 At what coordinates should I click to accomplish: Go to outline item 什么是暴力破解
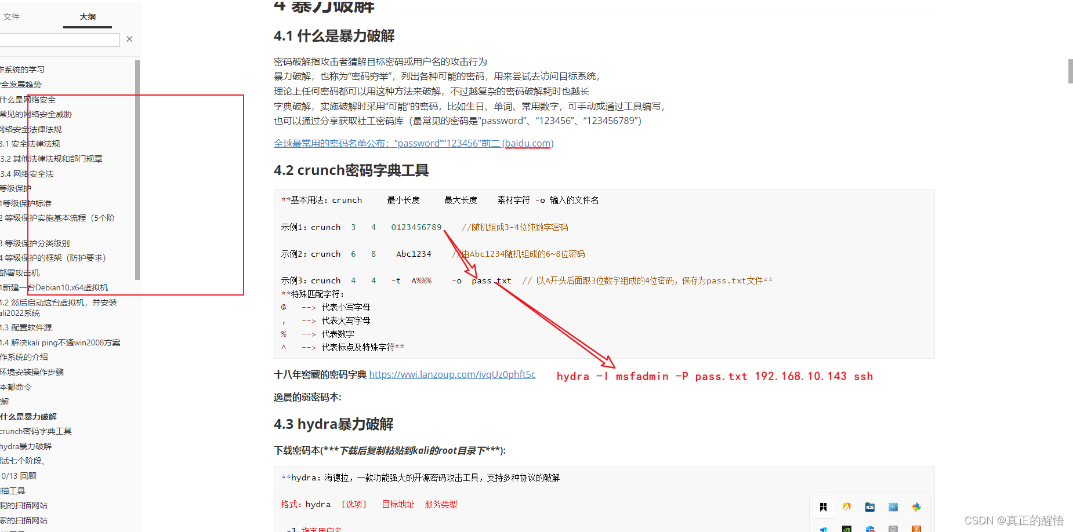click(28, 417)
